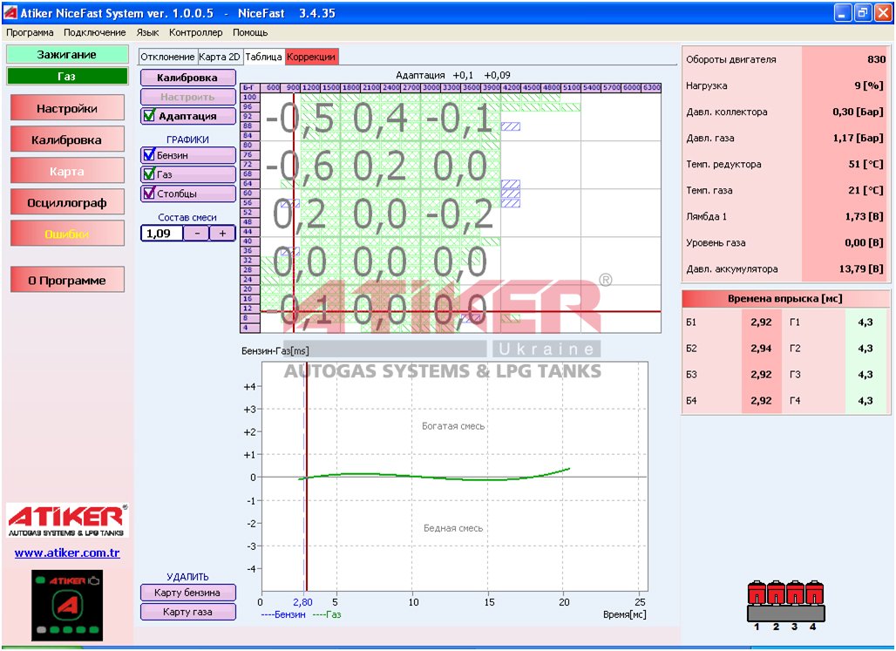This screenshot has height=651, width=896.
Task: Click table cell value -0,6
Action: point(301,167)
